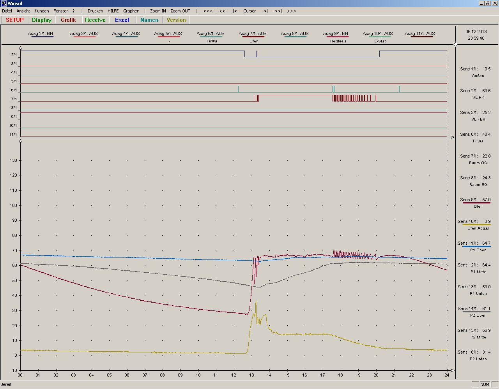Click the Zoom IN control
The image size is (499, 389).
158,11
